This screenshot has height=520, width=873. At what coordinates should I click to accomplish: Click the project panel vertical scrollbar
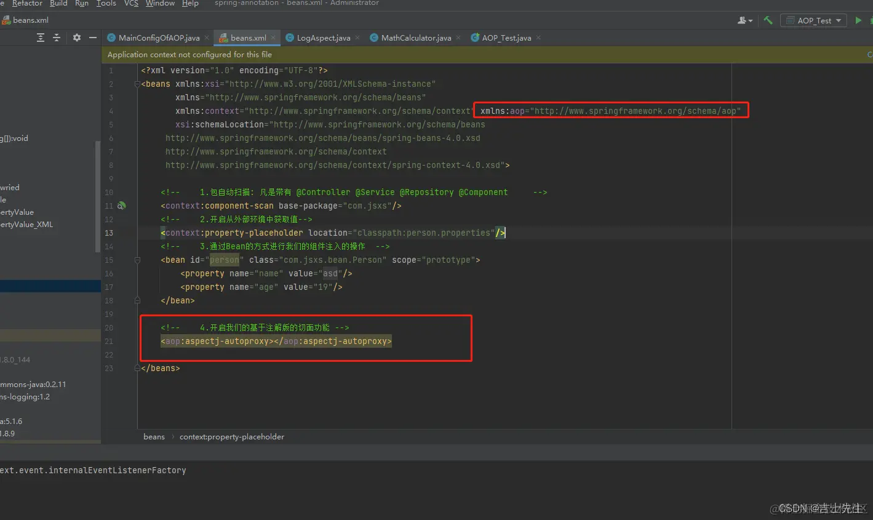(x=97, y=196)
